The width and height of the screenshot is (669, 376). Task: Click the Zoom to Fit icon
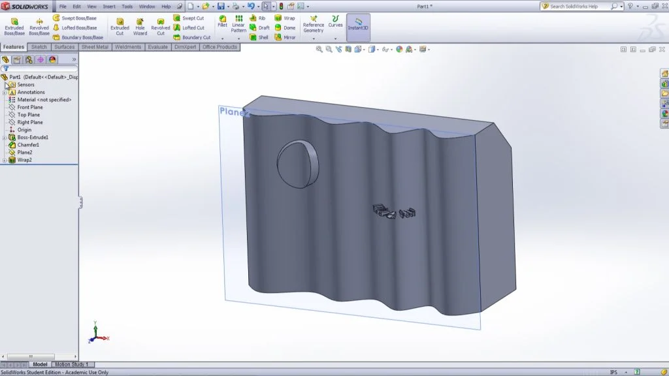tap(319, 48)
